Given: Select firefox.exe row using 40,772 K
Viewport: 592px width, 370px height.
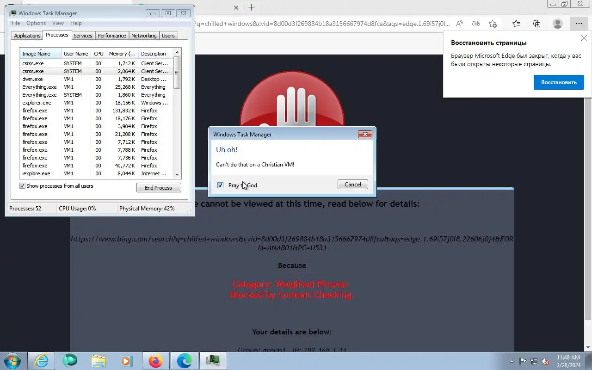Looking at the screenshot, I should [x=96, y=166].
